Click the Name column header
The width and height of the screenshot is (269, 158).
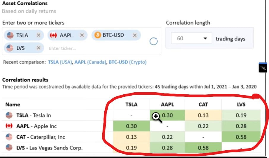coord(13,104)
